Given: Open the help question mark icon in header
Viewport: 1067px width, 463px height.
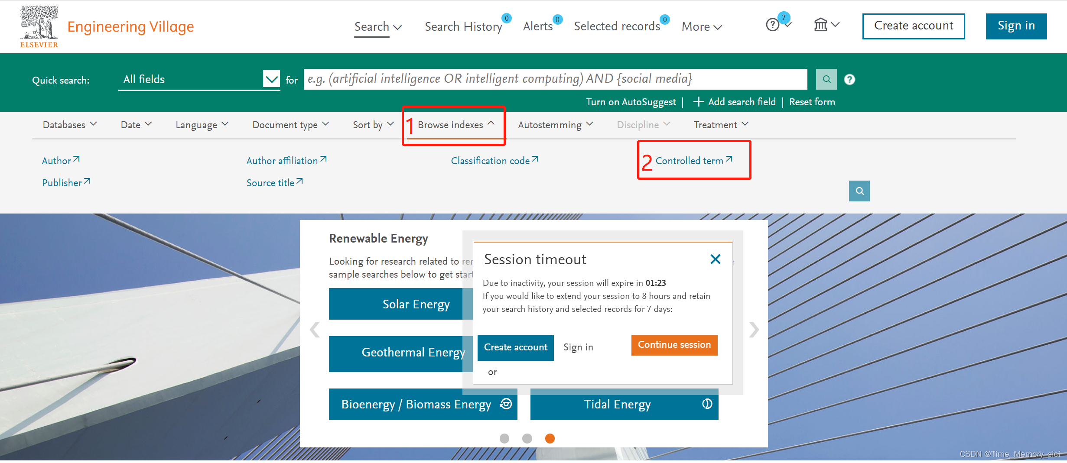Looking at the screenshot, I should coord(772,25).
